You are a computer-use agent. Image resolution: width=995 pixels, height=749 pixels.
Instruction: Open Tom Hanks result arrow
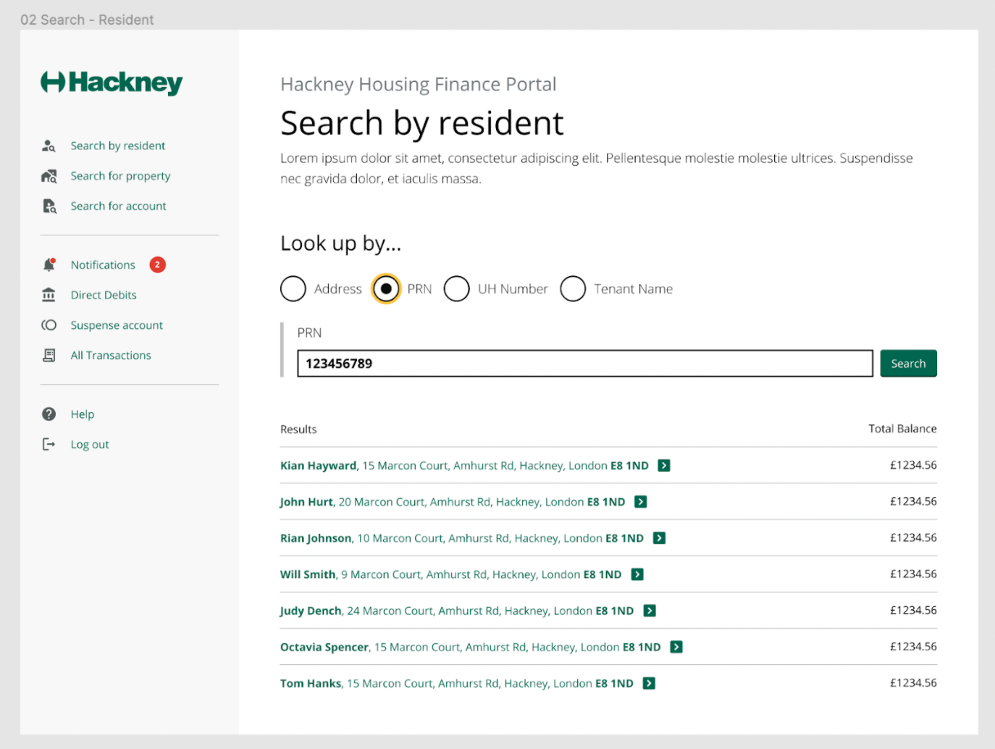pos(649,683)
